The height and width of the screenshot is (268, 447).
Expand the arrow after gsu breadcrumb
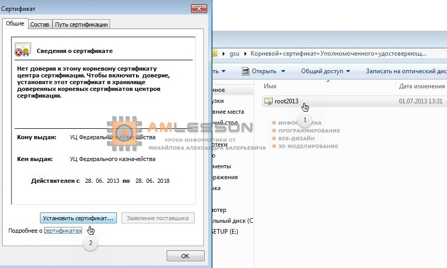pyautogui.click(x=245, y=53)
